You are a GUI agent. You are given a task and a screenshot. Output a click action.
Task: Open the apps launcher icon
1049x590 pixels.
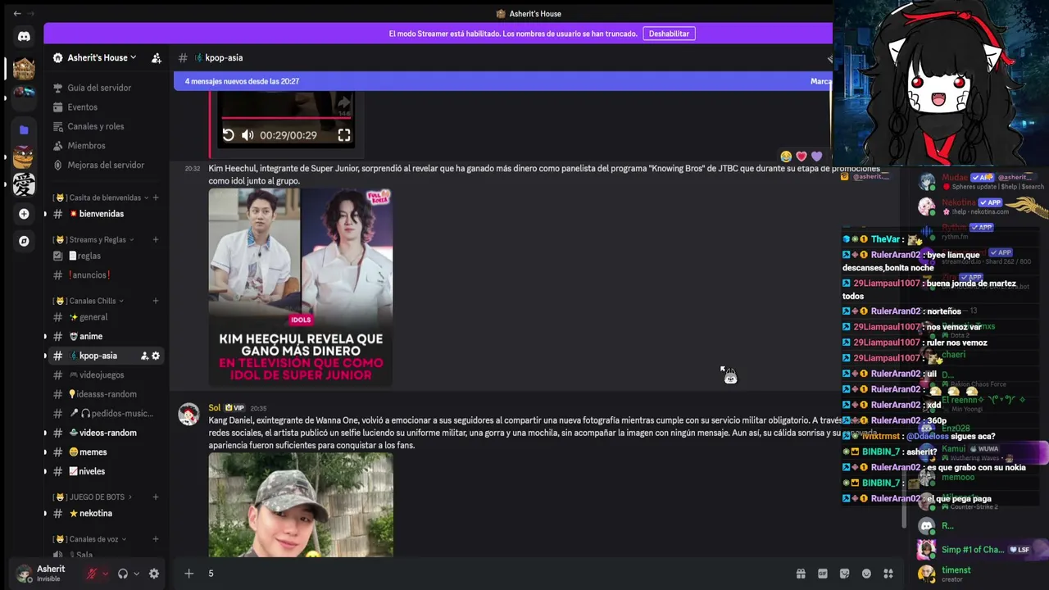[x=888, y=574]
